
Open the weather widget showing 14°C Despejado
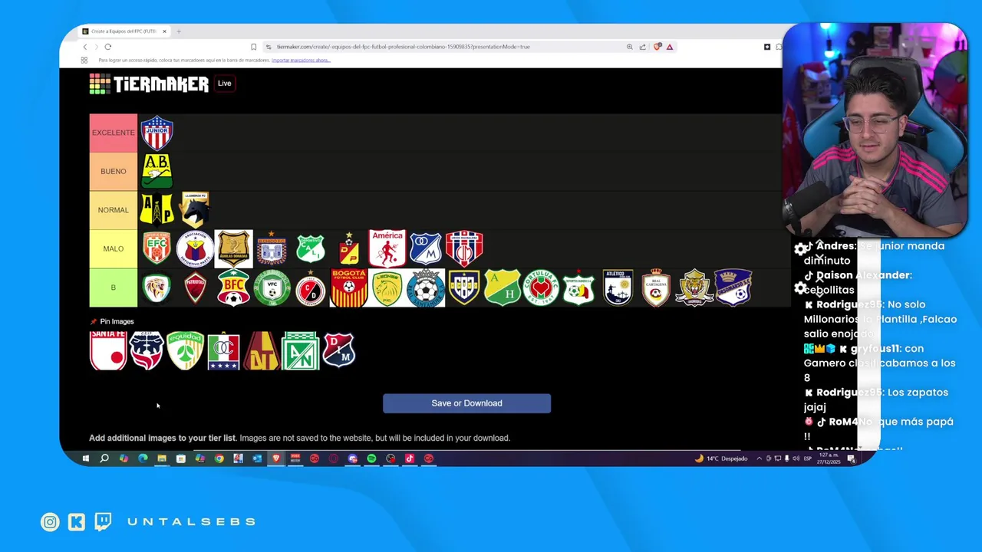pyautogui.click(x=721, y=458)
